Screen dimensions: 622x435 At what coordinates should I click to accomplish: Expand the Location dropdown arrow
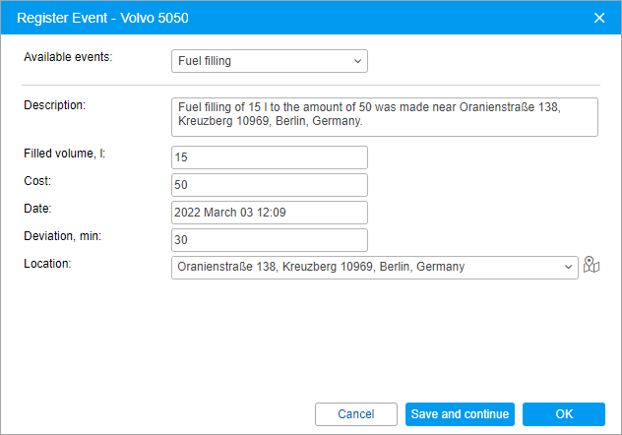coord(568,267)
